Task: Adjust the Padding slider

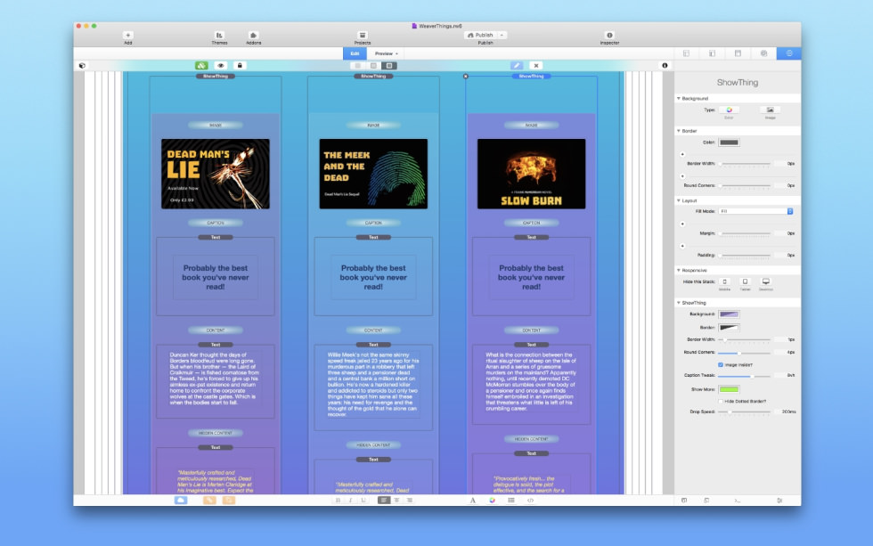Action: pos(745,255)
